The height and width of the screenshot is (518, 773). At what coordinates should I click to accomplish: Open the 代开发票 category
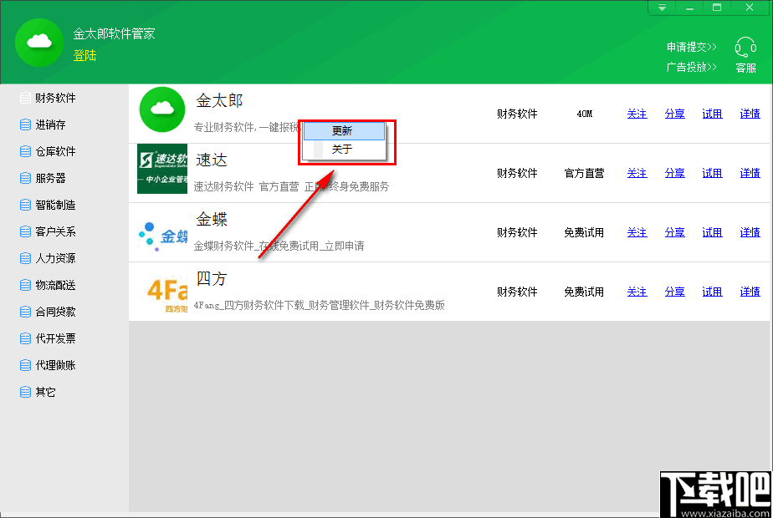[55, 338]
